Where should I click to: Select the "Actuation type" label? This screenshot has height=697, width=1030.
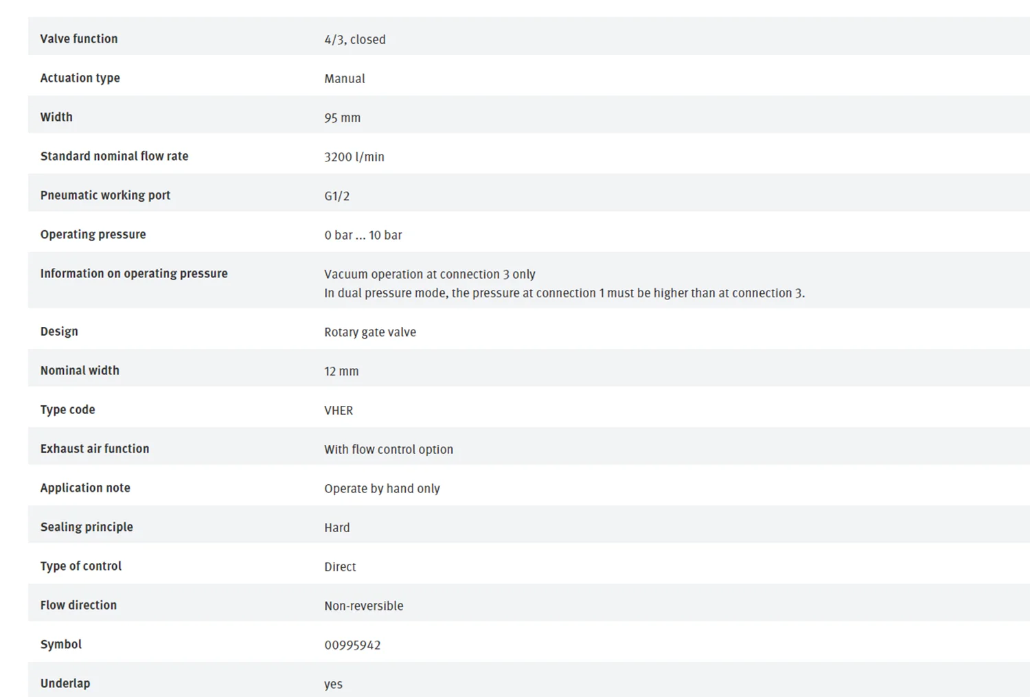click(80, 78)
